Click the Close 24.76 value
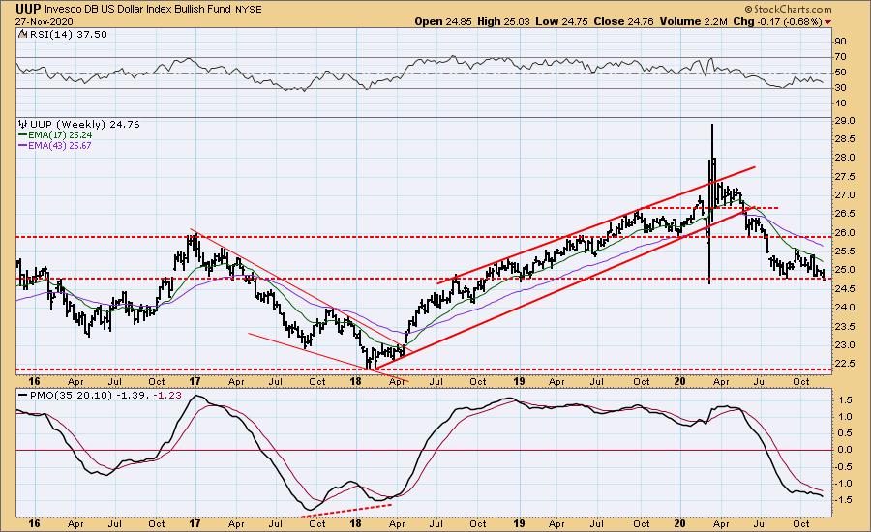This screenshot has width=871, height=532. coord(624,21)
